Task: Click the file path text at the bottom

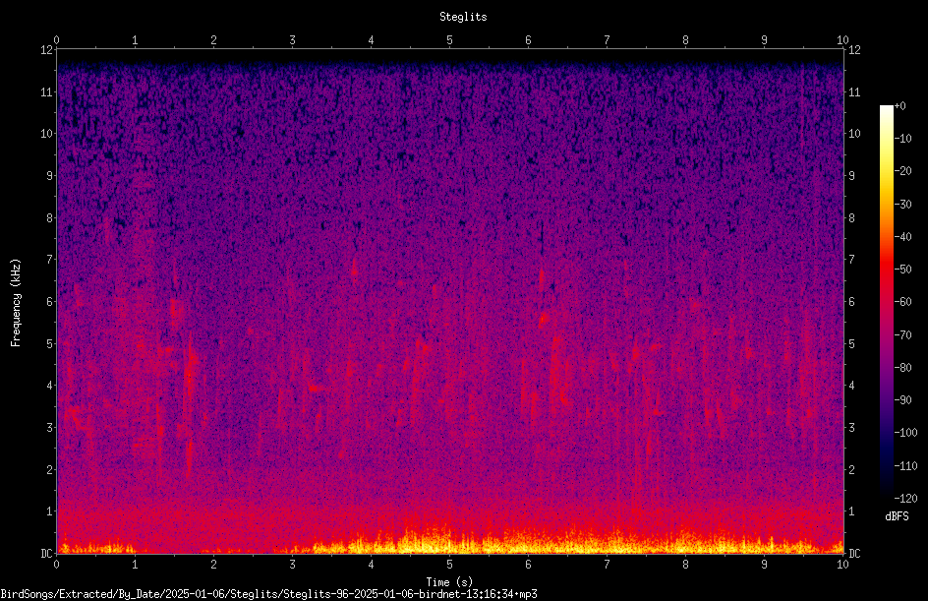Action: coord(268,594)
